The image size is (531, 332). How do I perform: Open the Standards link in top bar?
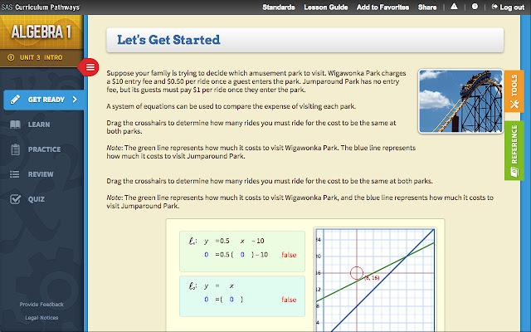(279, 7)
